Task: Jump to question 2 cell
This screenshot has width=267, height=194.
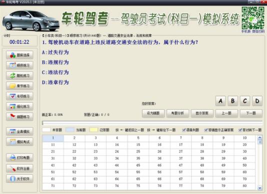Action: [74, 138]
